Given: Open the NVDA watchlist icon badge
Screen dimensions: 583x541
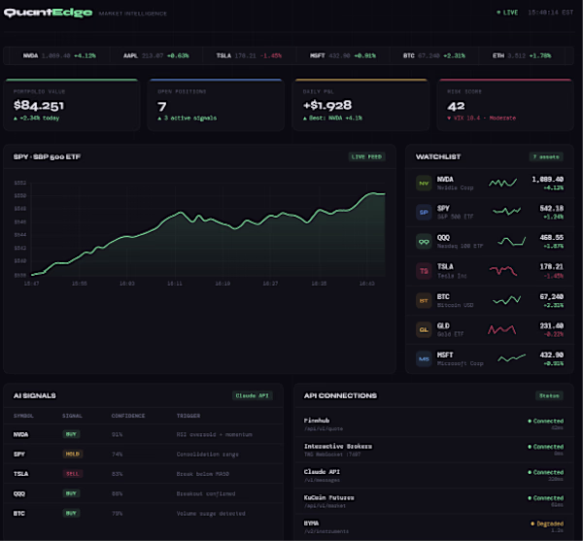Looking at the screenshot, I should pyautogui.click(x=424, y=184).
